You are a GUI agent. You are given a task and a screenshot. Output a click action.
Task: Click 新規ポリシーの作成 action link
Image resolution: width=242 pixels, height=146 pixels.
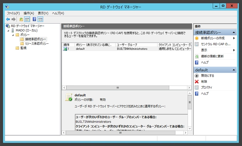(x=213, y=38)
